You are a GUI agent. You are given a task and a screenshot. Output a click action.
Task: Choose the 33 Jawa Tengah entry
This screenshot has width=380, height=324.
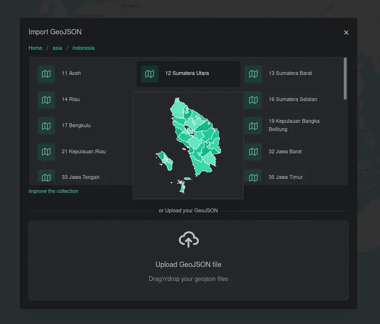click(80, 177)
